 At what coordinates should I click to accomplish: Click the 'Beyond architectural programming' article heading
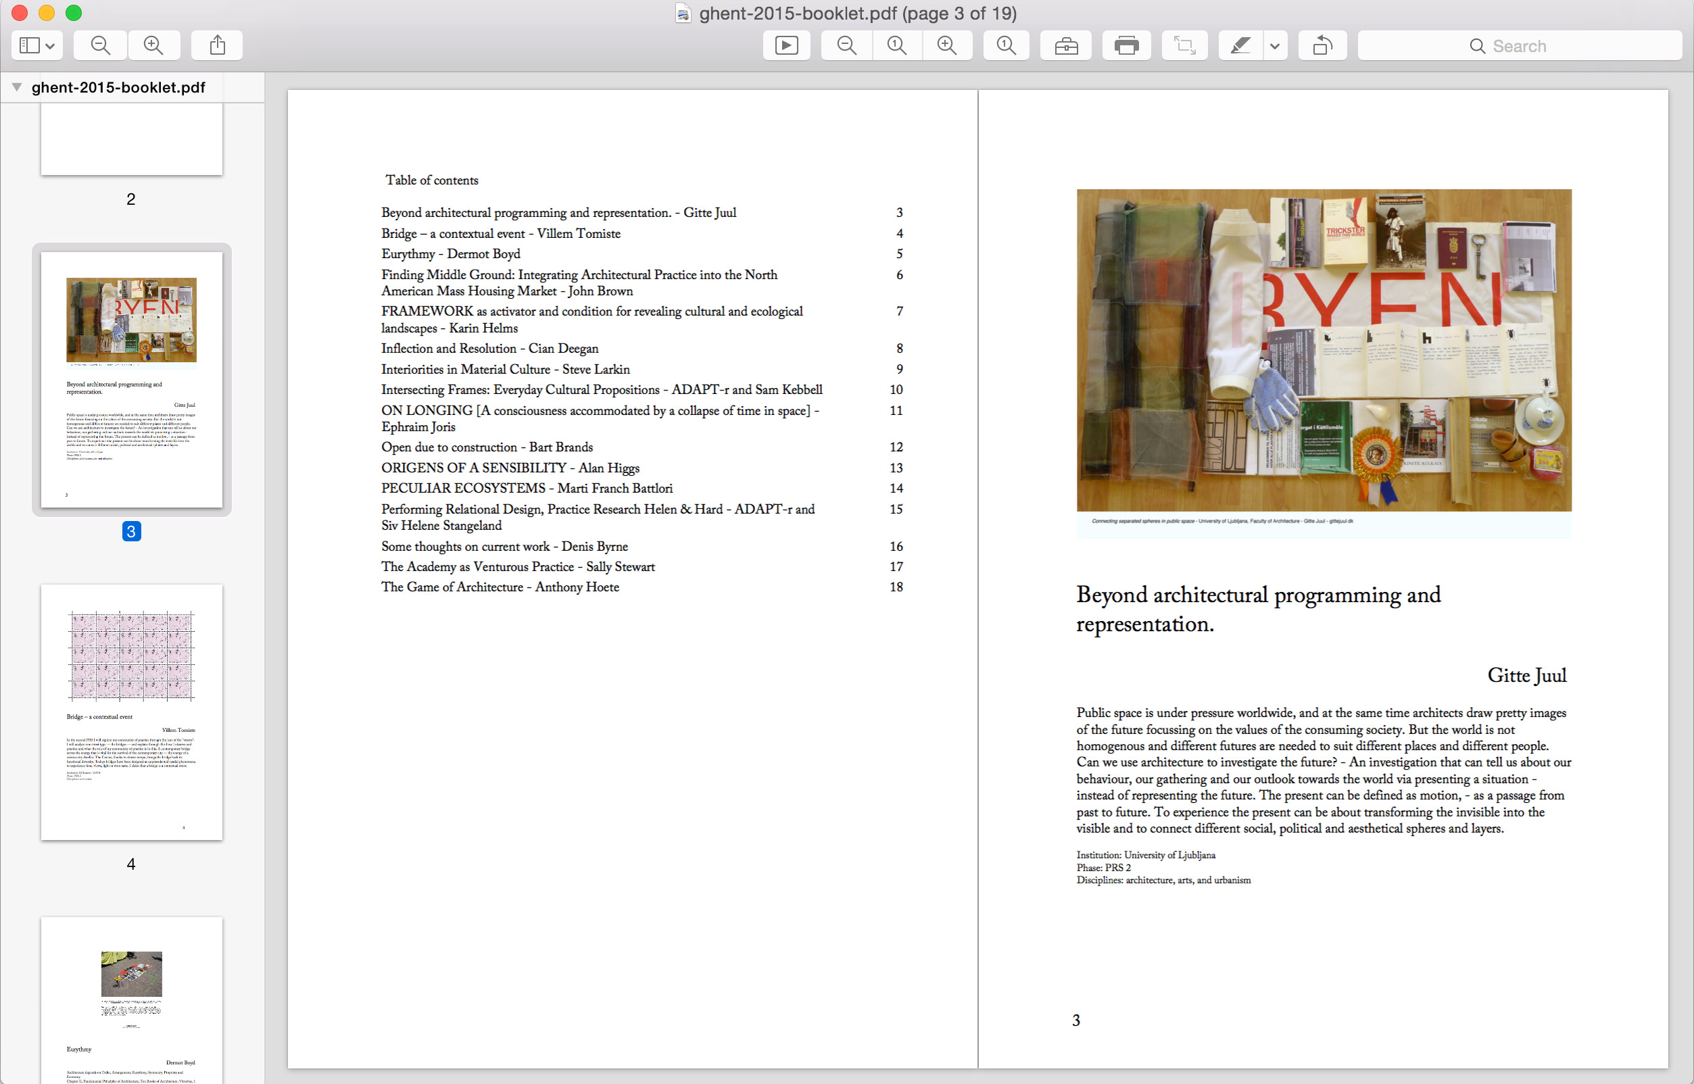[x=1258, y=610]
